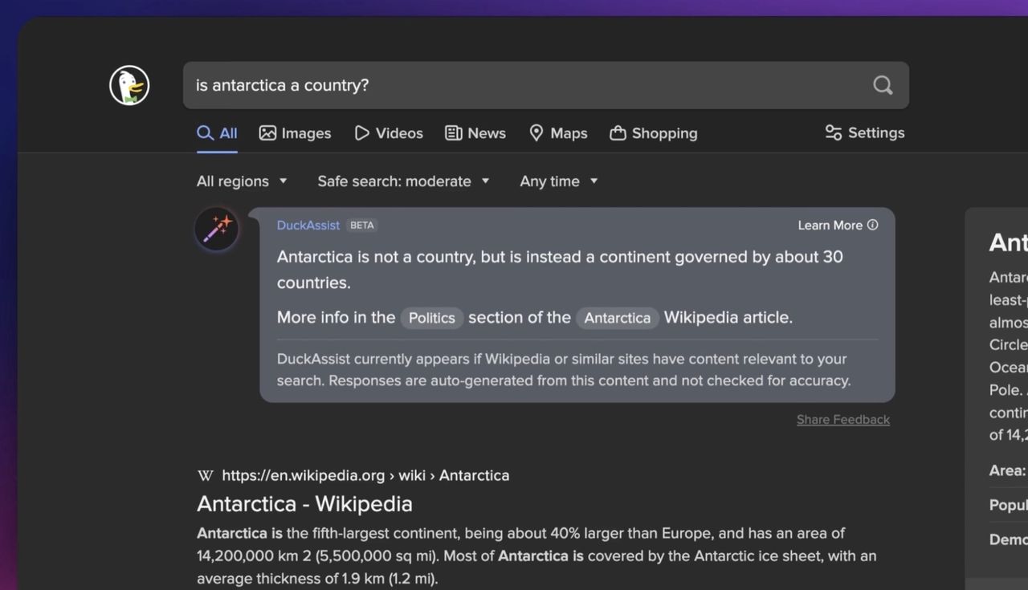Go to the News results tab
Screen dimensions: 1028x590
pyautogui.click(x=475, y=133)
